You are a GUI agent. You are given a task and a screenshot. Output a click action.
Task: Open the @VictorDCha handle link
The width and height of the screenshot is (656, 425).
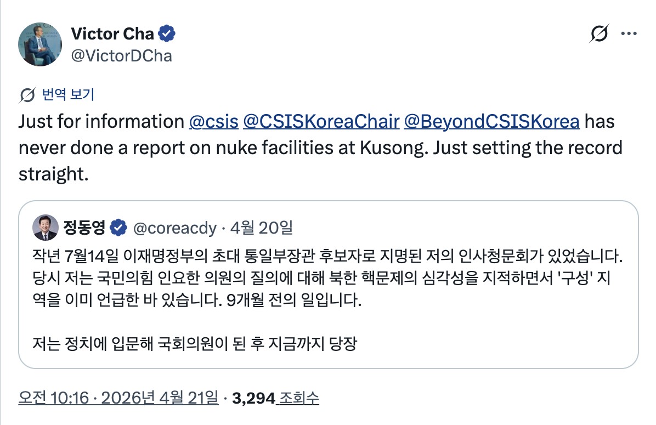tap(121, 55)
